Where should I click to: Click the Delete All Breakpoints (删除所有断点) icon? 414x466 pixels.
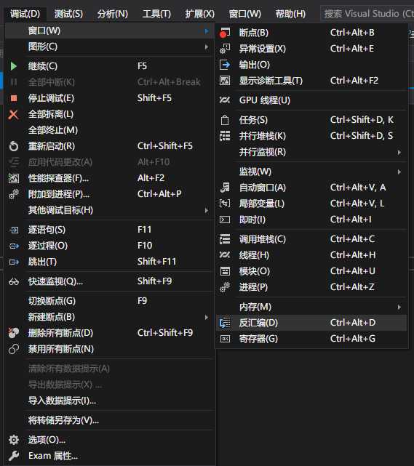pyautogui.click(x=13, y=333)
